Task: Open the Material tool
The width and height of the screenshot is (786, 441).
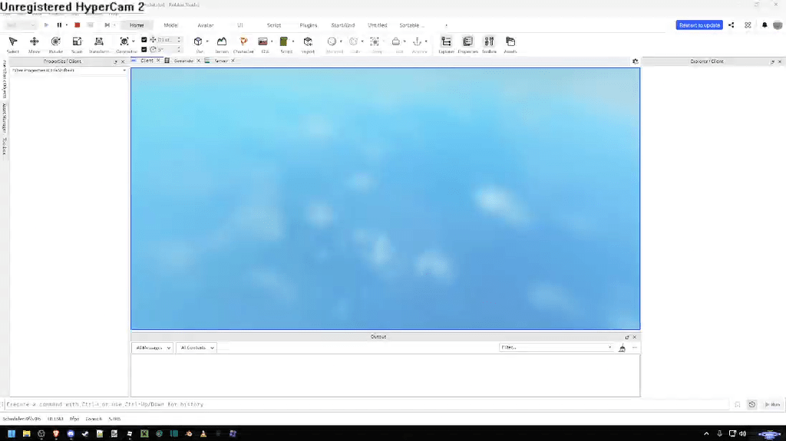Action: 332,44
